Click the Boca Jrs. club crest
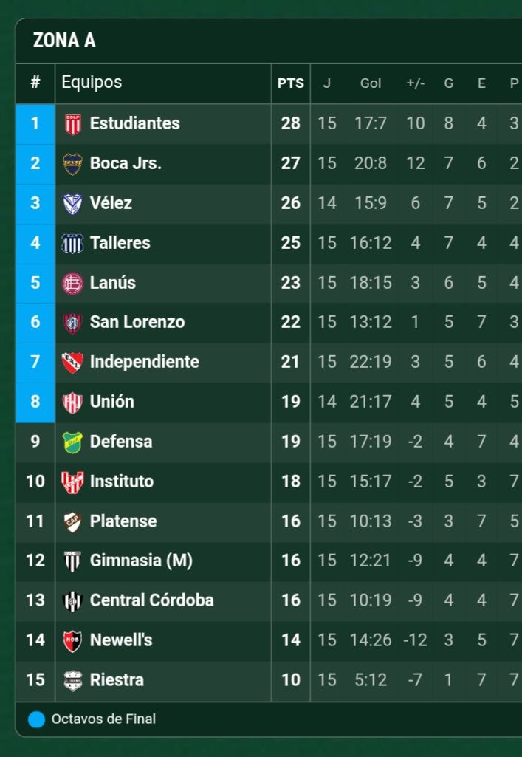 [x=72, y=164]
